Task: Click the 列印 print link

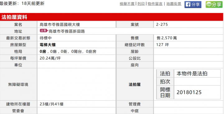Action: pos(141,4)
